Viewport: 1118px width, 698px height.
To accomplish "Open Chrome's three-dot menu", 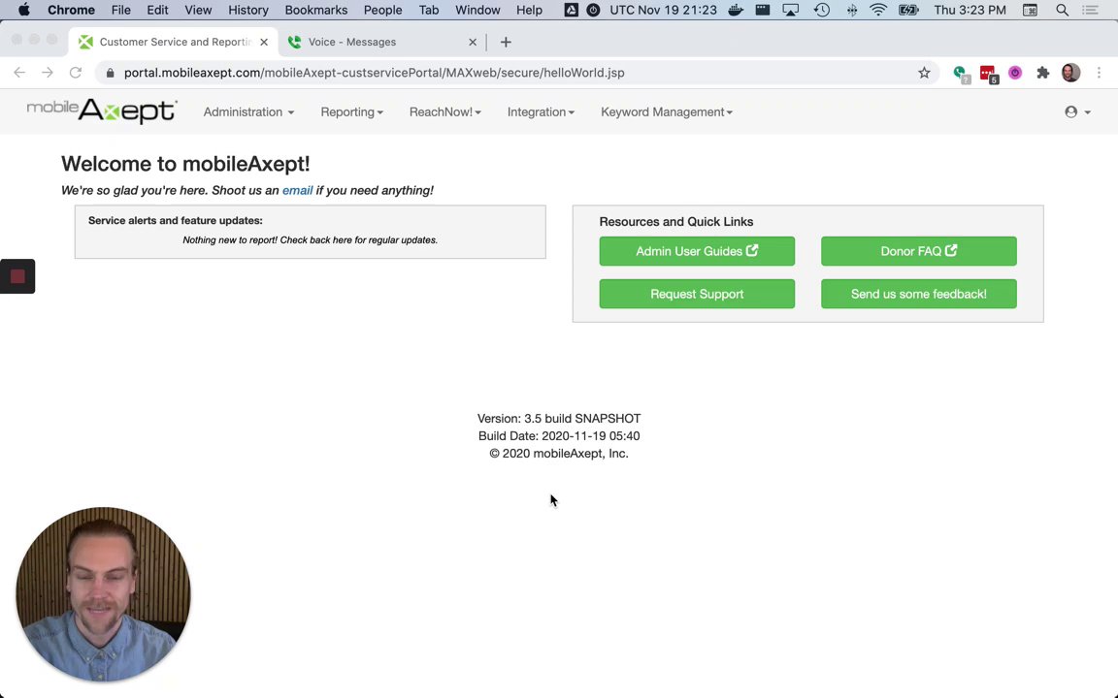I will (x=1099, y=73).
